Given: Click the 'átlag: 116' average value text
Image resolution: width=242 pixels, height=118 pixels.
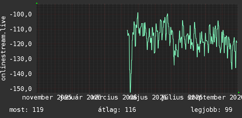Looking at the screenshot, I should 117,110.
